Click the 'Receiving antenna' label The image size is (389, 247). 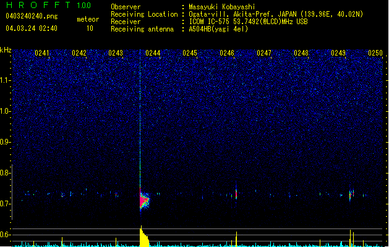[142, 29]
